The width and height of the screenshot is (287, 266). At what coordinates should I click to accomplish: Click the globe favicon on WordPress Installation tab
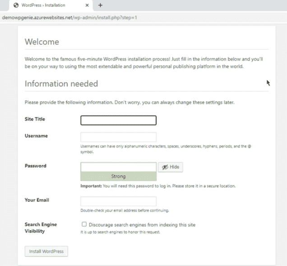(16, 5)
